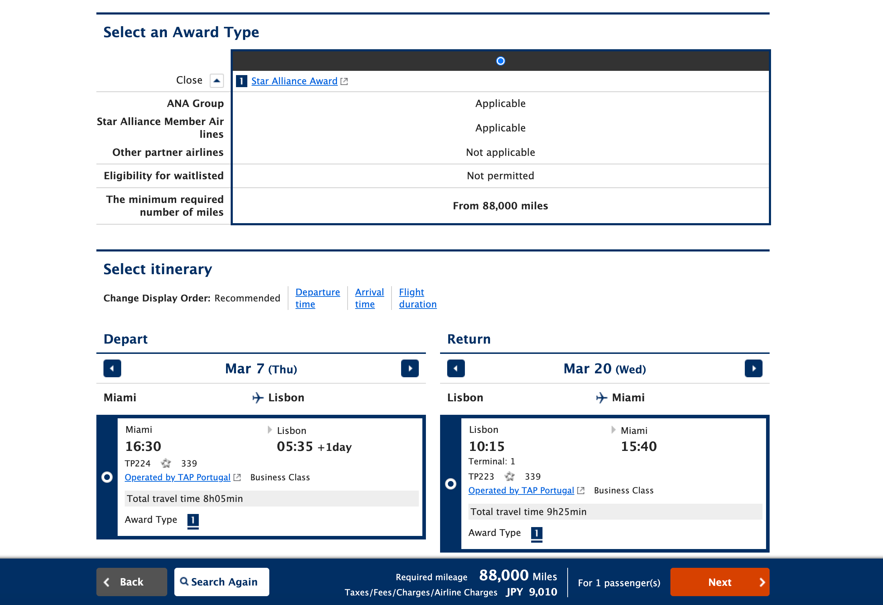Advance the depart date past Mar 7

pyautogui.click(x=410, y=368)
